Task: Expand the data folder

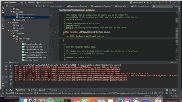Action: tap(11, 9)
